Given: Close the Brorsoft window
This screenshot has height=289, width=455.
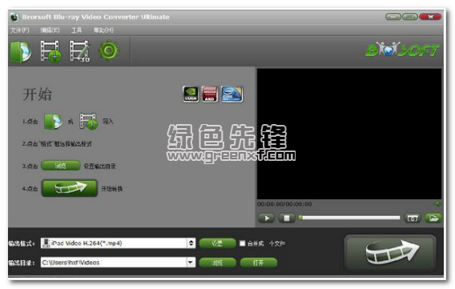Looking at the screenshot, I should pos(430,17).
